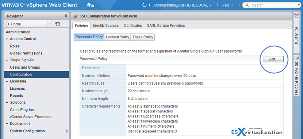303x139 pixels.
Task: Click the refresh icon in header
Action: [144, 5]
